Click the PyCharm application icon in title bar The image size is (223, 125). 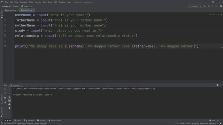[x=2, y=2]
